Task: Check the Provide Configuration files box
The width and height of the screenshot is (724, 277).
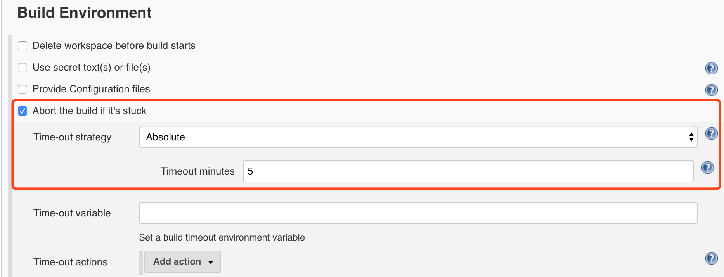Action: [23, 89]
